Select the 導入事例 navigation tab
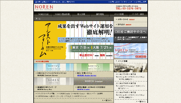This screenshot has height=103, width=181. pos(81,14)
